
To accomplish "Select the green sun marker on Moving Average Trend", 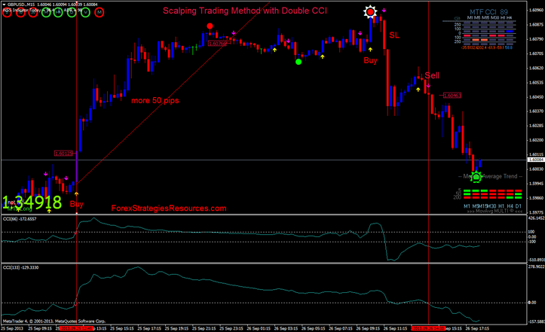I will [x=476, y=177].
